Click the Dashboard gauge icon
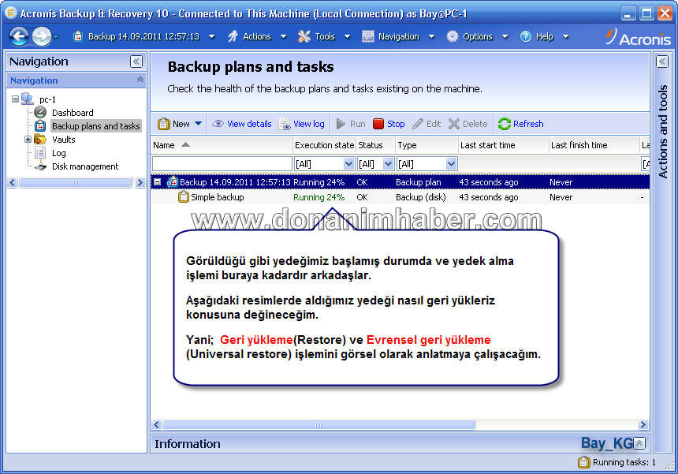 40,112
